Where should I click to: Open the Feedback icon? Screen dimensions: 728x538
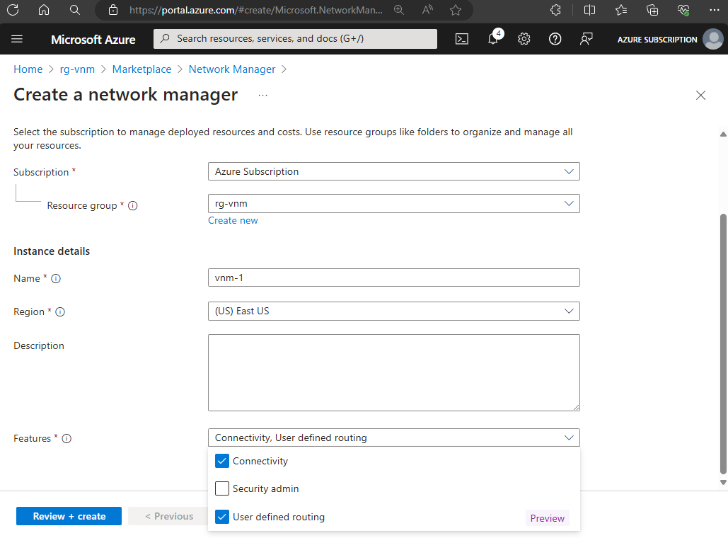pos(586,39)
